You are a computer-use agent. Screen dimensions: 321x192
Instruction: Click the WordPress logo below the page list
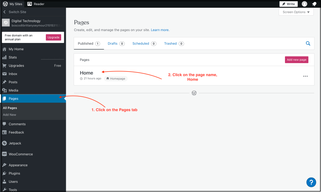tap(194, 93)
